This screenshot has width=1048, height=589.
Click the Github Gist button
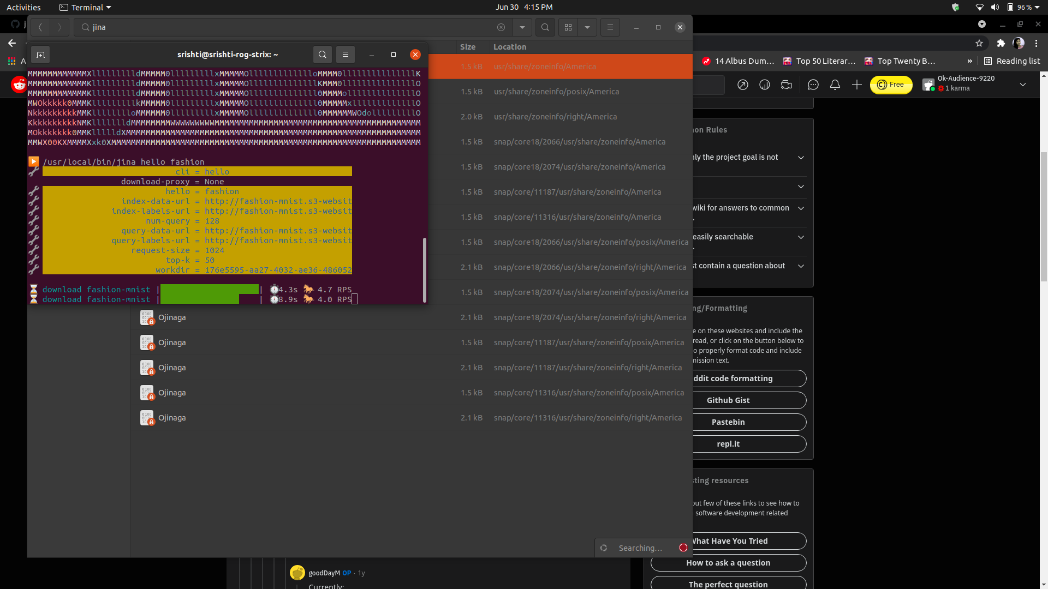coord(728,400)
